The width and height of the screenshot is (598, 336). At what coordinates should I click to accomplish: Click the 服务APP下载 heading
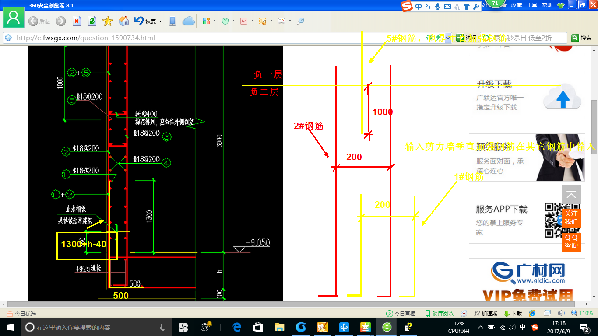502,209
